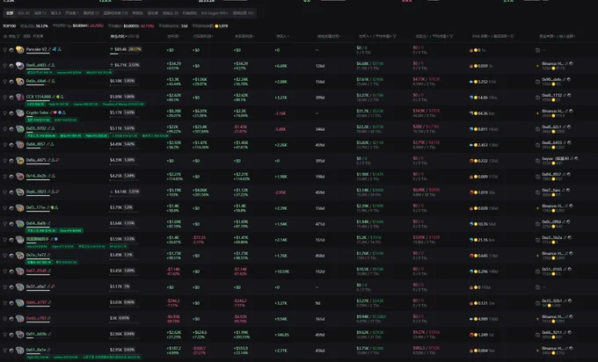Open the filter on the total buy / average market cap column

tap(394, 36)
